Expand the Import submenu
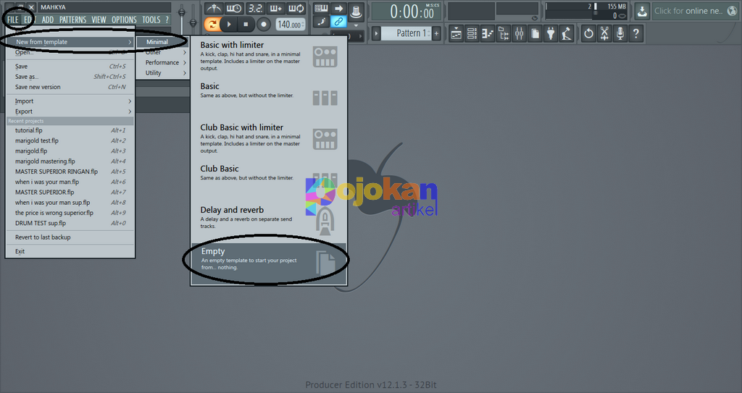Screen dimensions: 742x393 (70, 101)
